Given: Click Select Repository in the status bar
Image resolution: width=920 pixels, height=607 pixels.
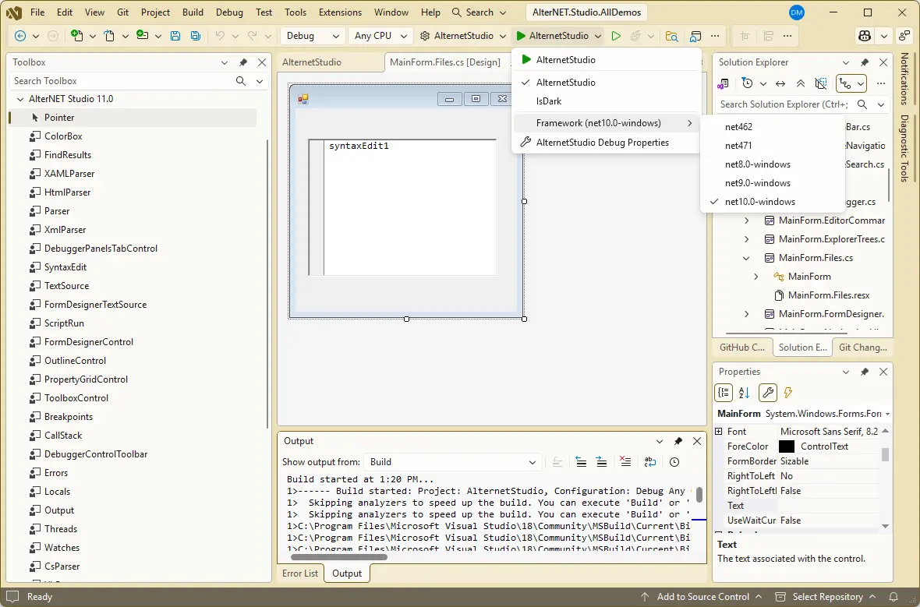Looking at the screenshot, I should tap(826, 597).
